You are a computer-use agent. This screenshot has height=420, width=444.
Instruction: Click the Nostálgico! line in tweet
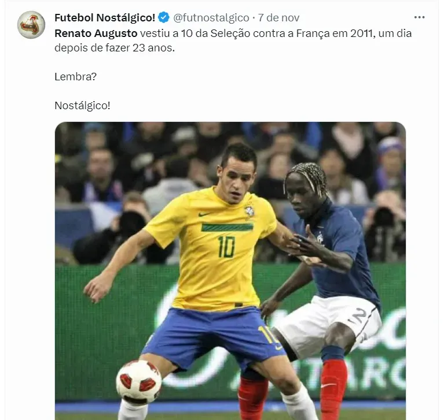click(82, 105)
